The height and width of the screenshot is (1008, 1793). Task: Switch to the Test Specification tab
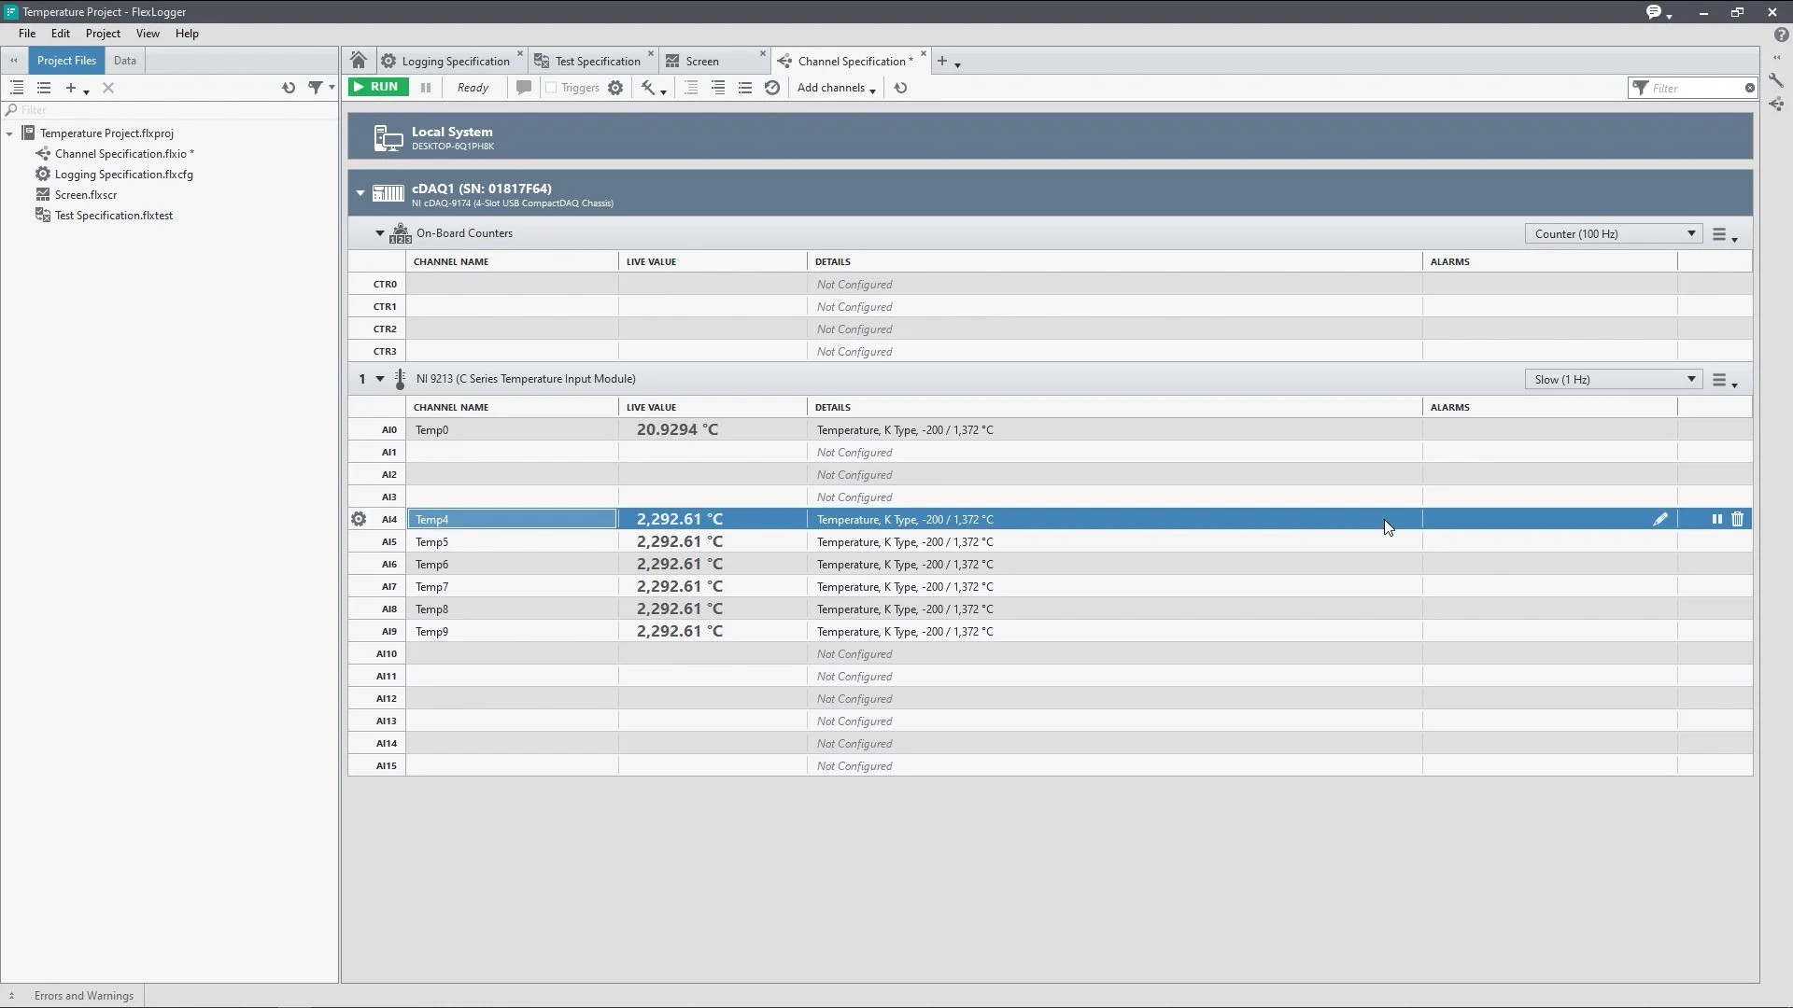pyautogui.click(x=597, y=61)
